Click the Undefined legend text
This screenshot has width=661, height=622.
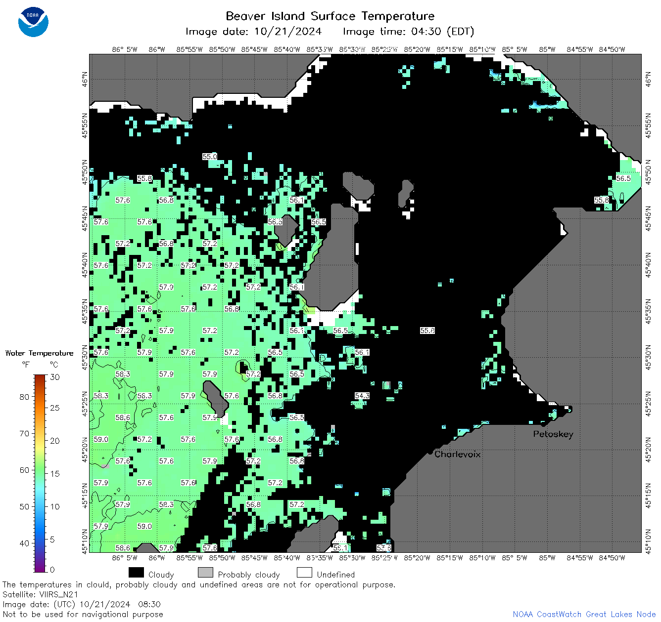[336, 575]
